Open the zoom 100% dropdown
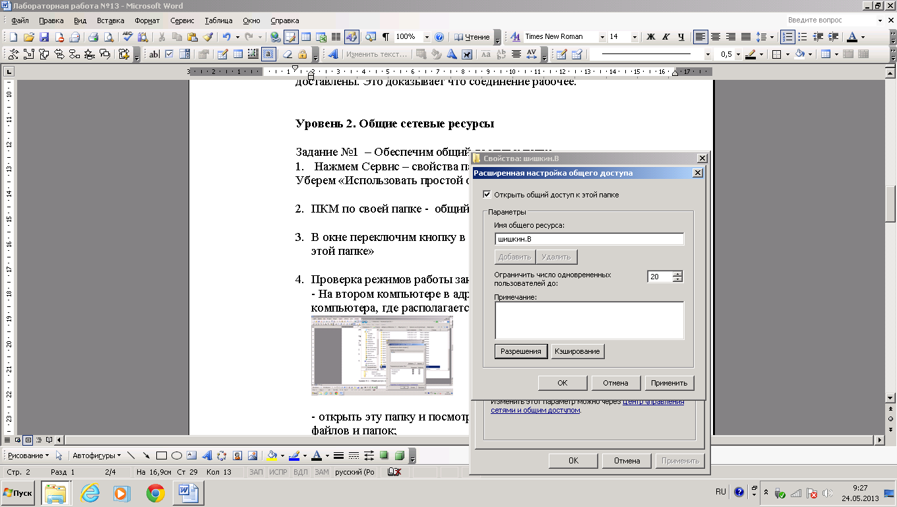This screenshot has height=507, width=897. click(427, 37)
